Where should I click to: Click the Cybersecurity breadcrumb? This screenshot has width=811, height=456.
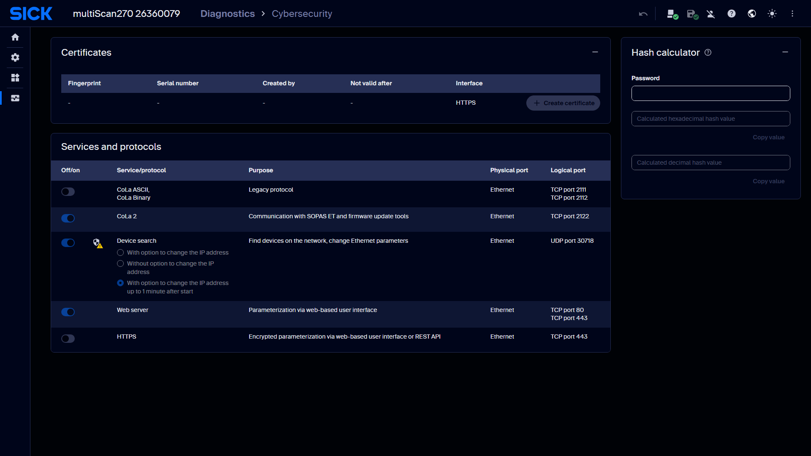302,14
